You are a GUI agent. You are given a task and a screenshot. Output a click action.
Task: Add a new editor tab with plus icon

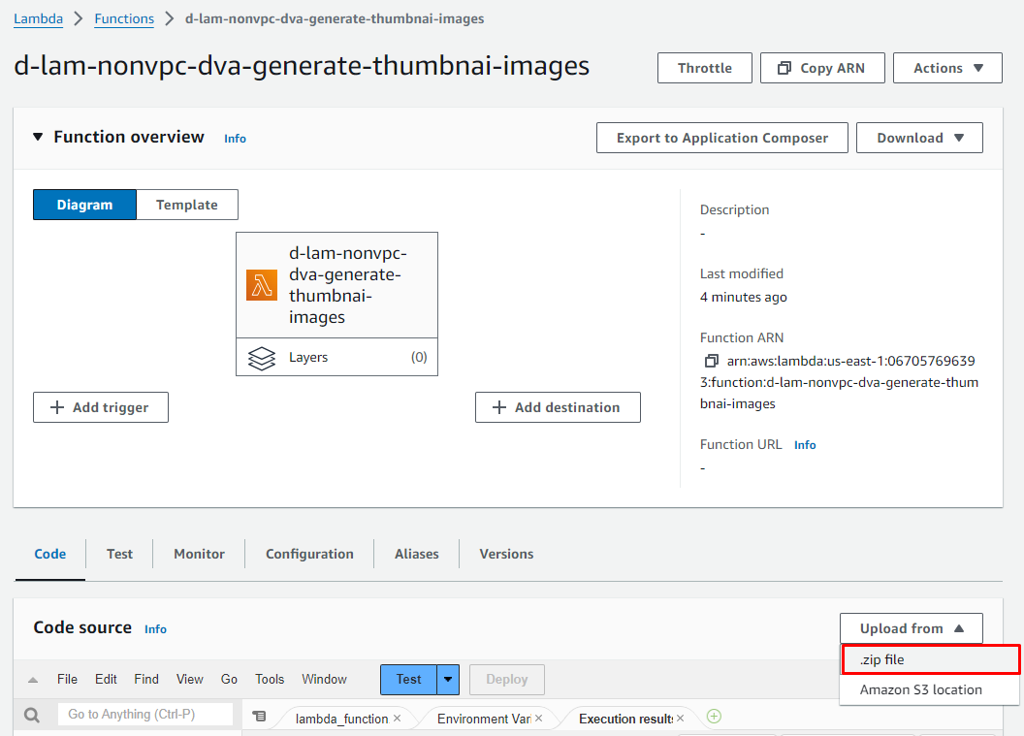tap(715, 717)
